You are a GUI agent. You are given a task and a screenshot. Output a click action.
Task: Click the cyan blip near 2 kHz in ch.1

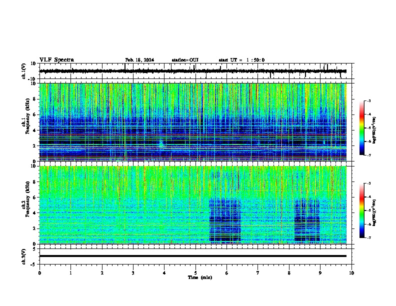point(161,144)
